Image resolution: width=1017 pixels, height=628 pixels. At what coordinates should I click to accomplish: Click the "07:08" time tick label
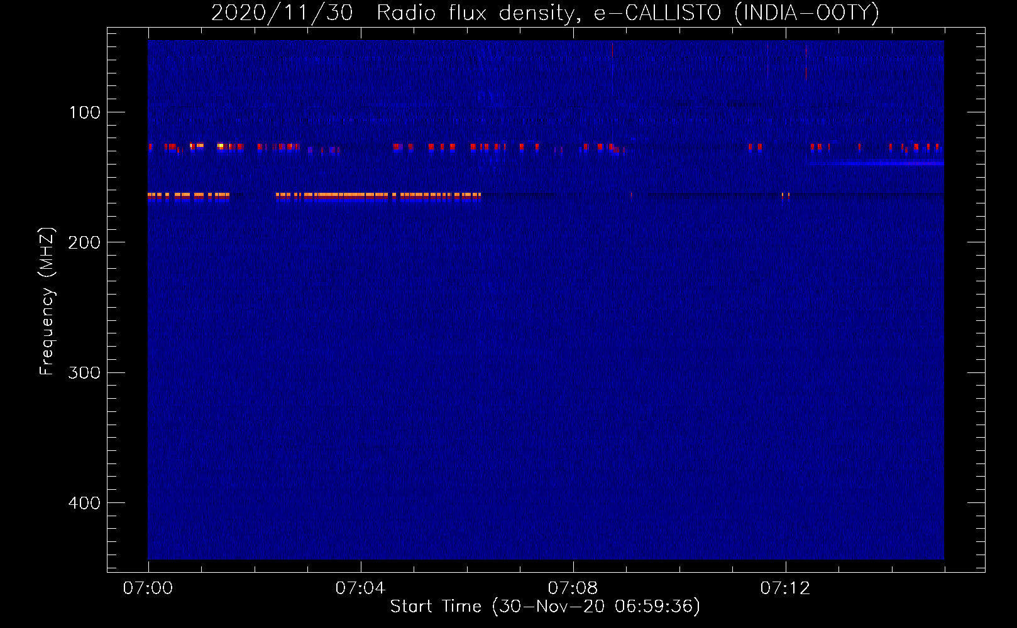tap(573, 588)
